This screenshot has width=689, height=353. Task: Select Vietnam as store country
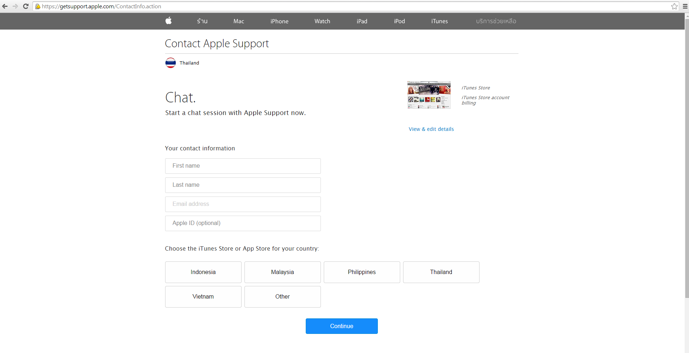[x=203, y=297]
